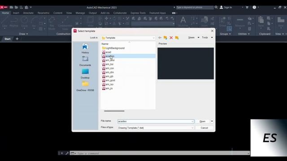Click the Group tool in Groups panel
The image size is (287, 161).
[222, 21]
